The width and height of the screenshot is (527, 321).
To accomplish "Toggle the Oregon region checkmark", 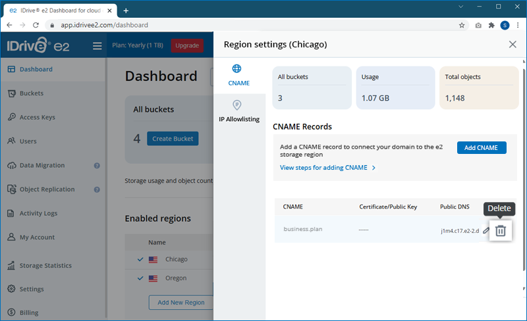I will coord(140,278).
